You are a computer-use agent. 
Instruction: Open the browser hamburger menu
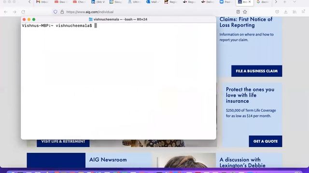(304, 12)
